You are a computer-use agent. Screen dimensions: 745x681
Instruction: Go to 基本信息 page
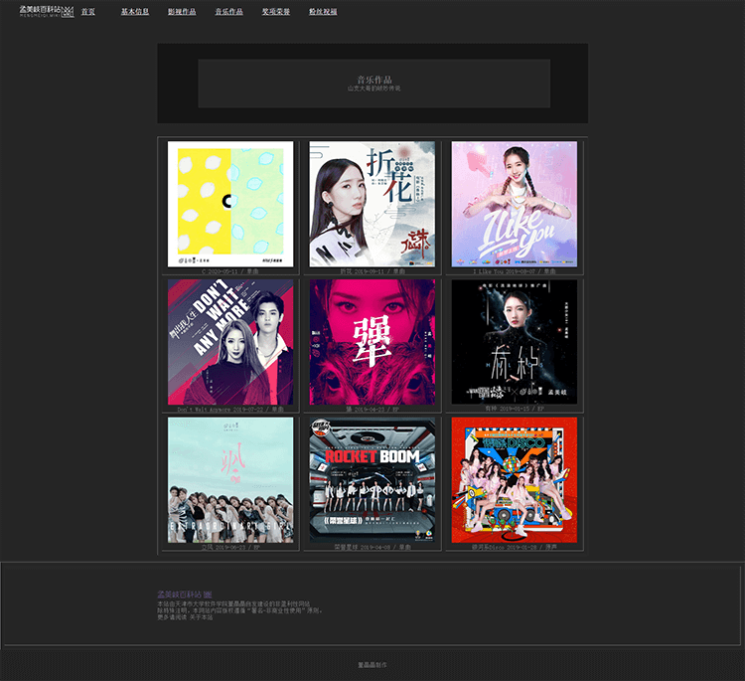pos(135,11)
